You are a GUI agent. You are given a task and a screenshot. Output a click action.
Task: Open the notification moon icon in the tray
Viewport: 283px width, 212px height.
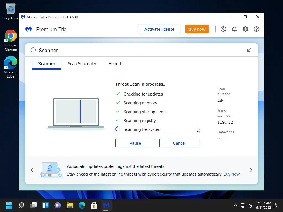pyautogui.click(x=276, y=205)
